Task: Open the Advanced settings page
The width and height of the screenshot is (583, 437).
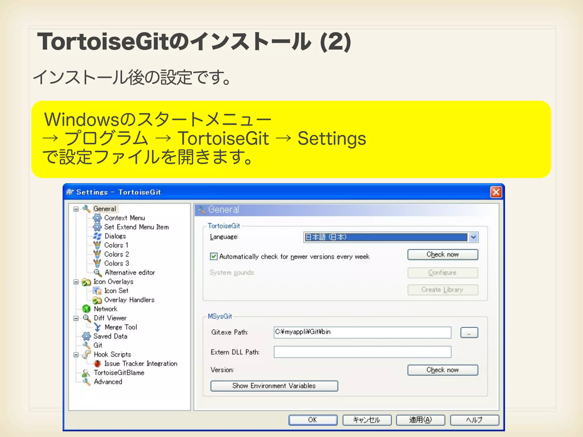Action: (x=108, y=382)
